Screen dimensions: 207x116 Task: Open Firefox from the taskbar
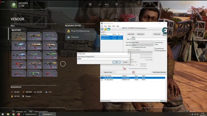[19, 114]
